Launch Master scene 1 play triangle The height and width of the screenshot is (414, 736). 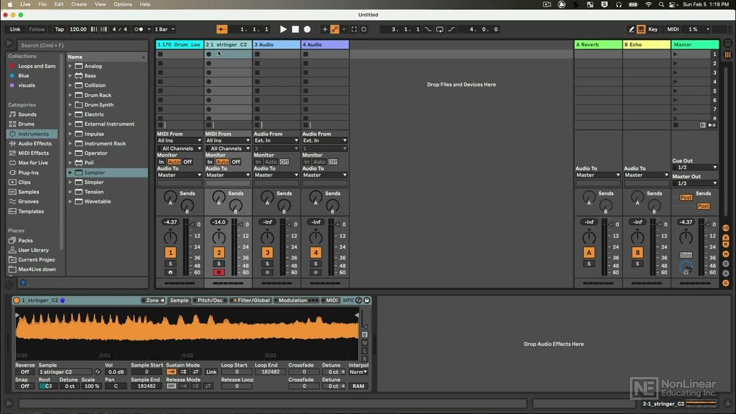coord(676,54)
